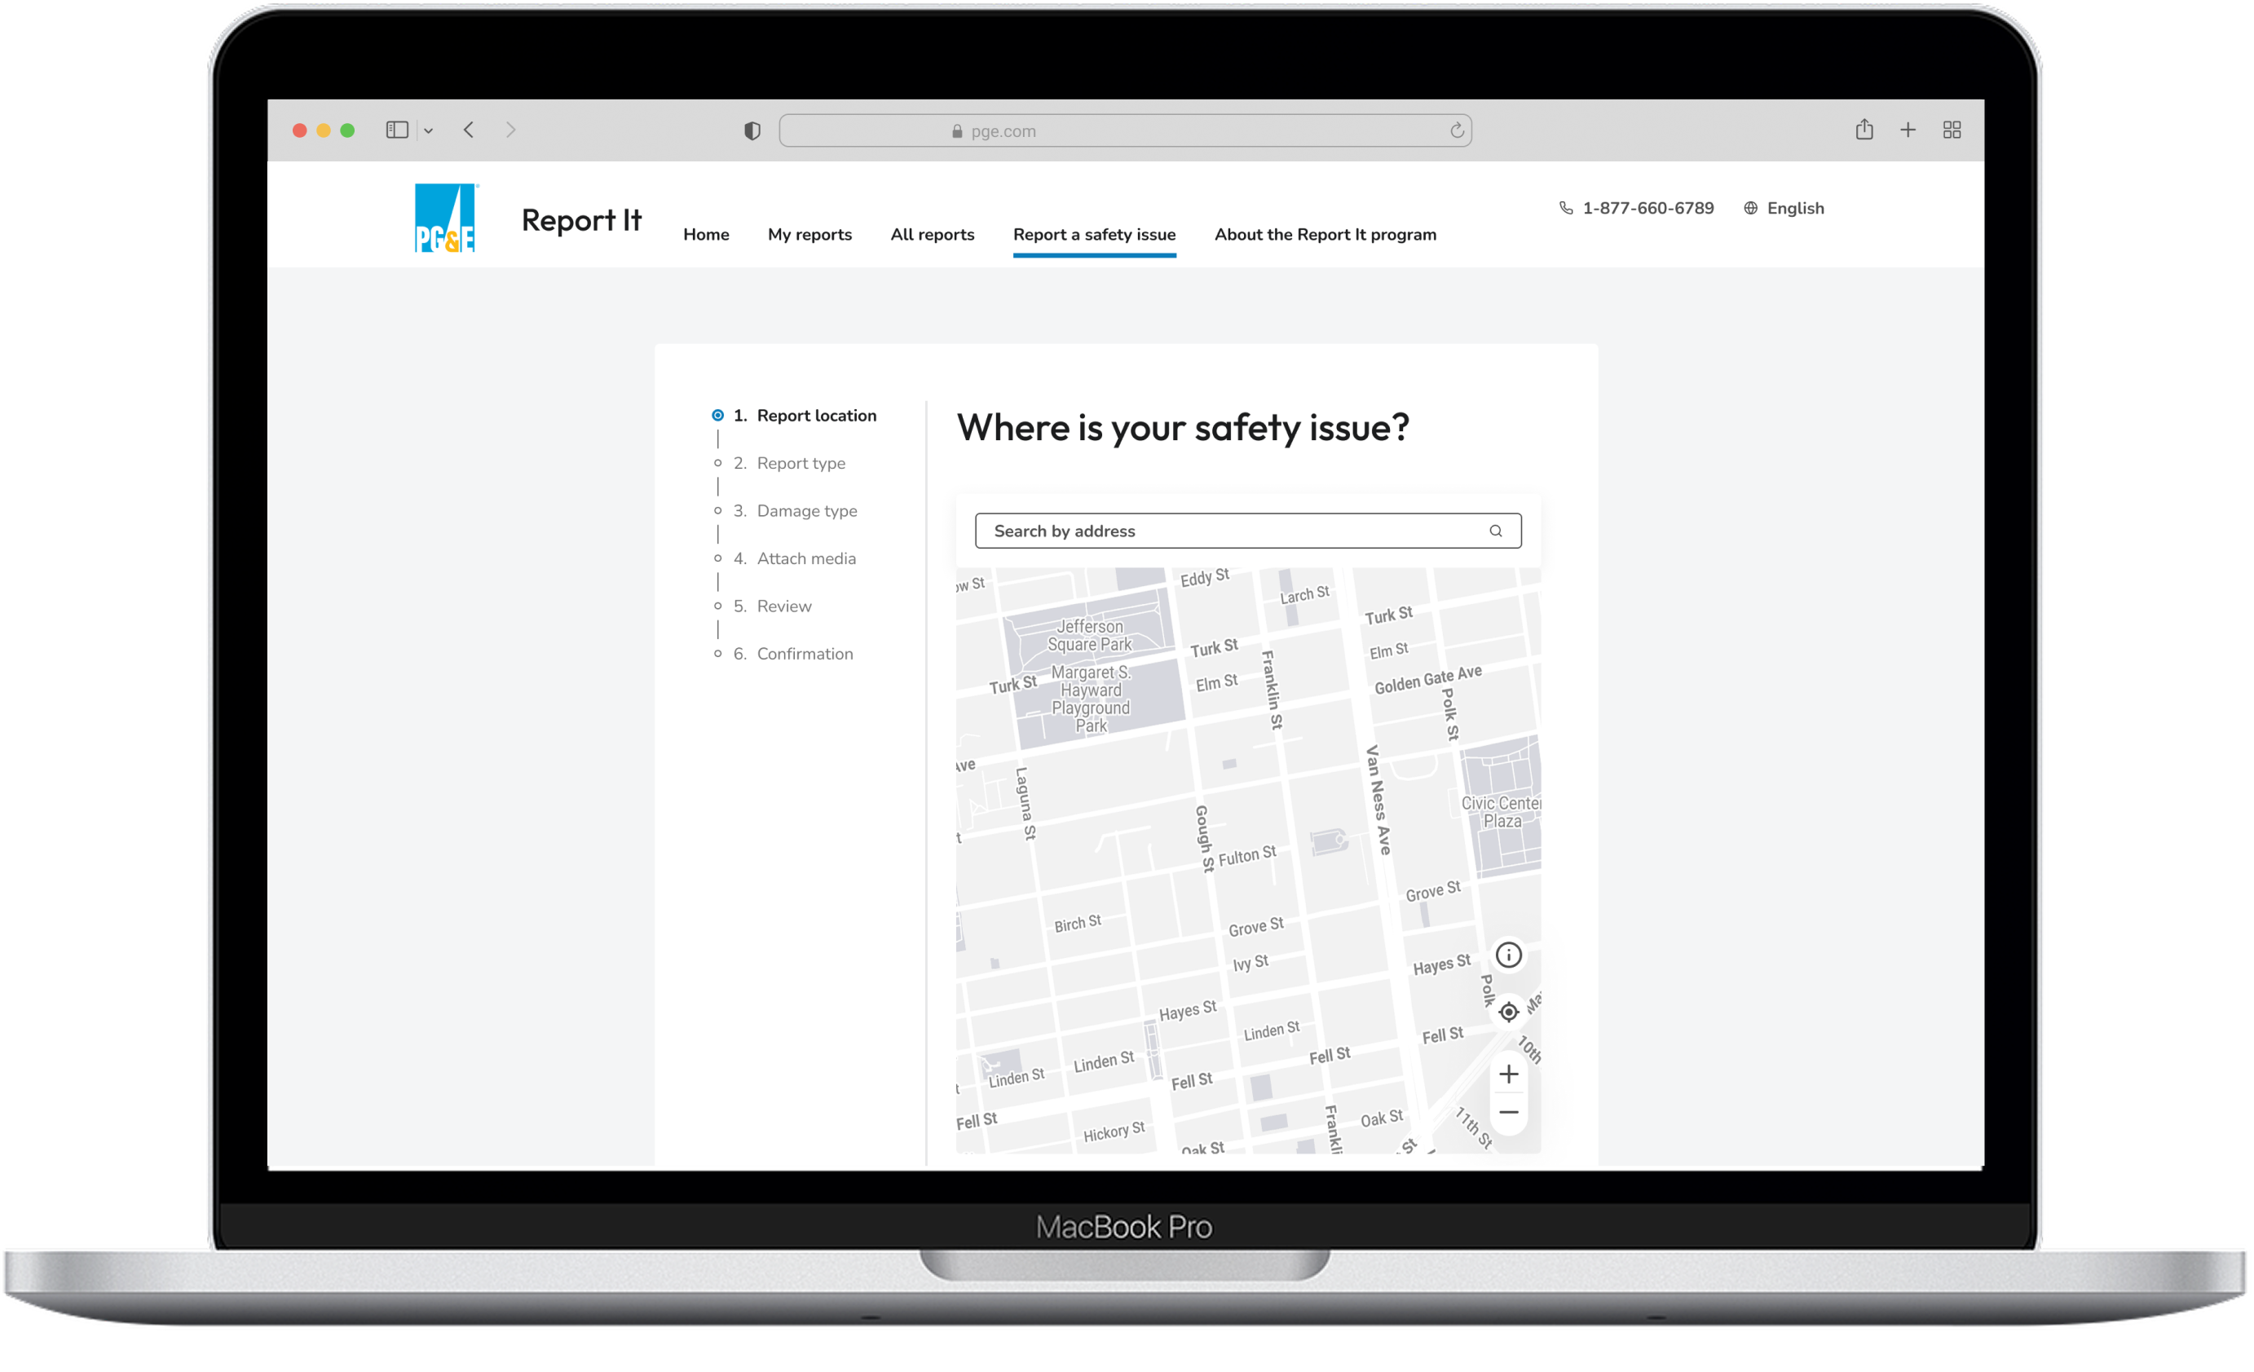Click the PG&E logo

point(444,217)
